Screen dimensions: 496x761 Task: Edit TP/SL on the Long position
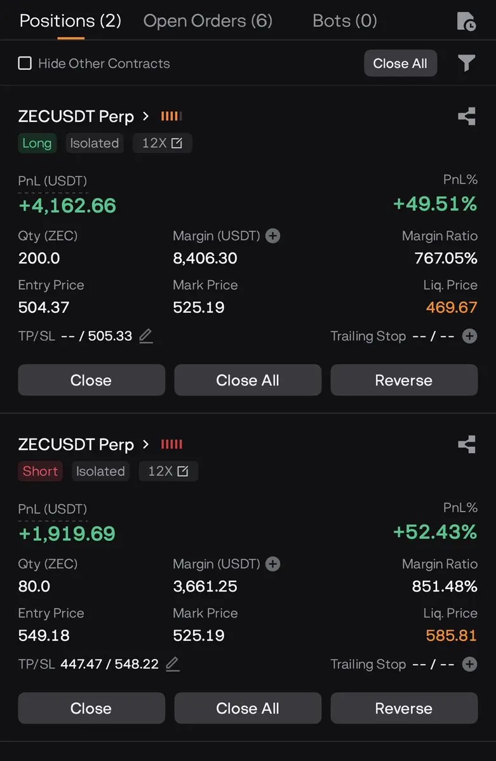pyautogui.click(x=145, y=336)
